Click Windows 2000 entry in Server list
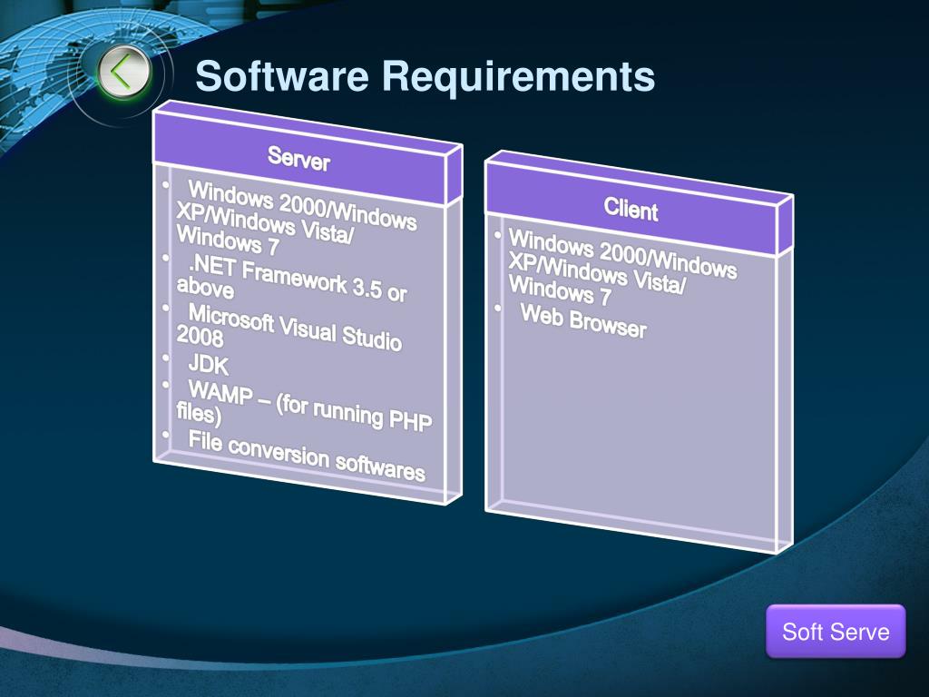 297,220
